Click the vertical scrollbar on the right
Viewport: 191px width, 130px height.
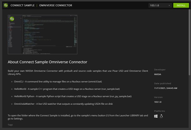coord(189,48)
